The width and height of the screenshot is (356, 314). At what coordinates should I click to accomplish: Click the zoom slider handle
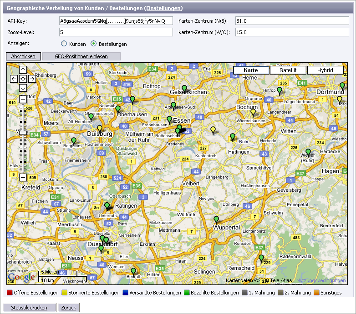23,133
